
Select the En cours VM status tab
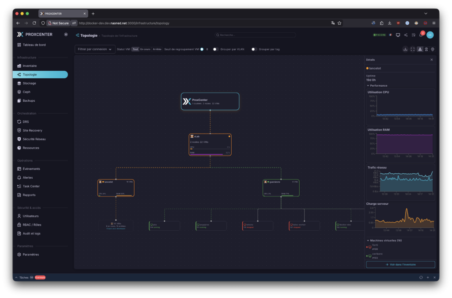[x=145, y=50]
